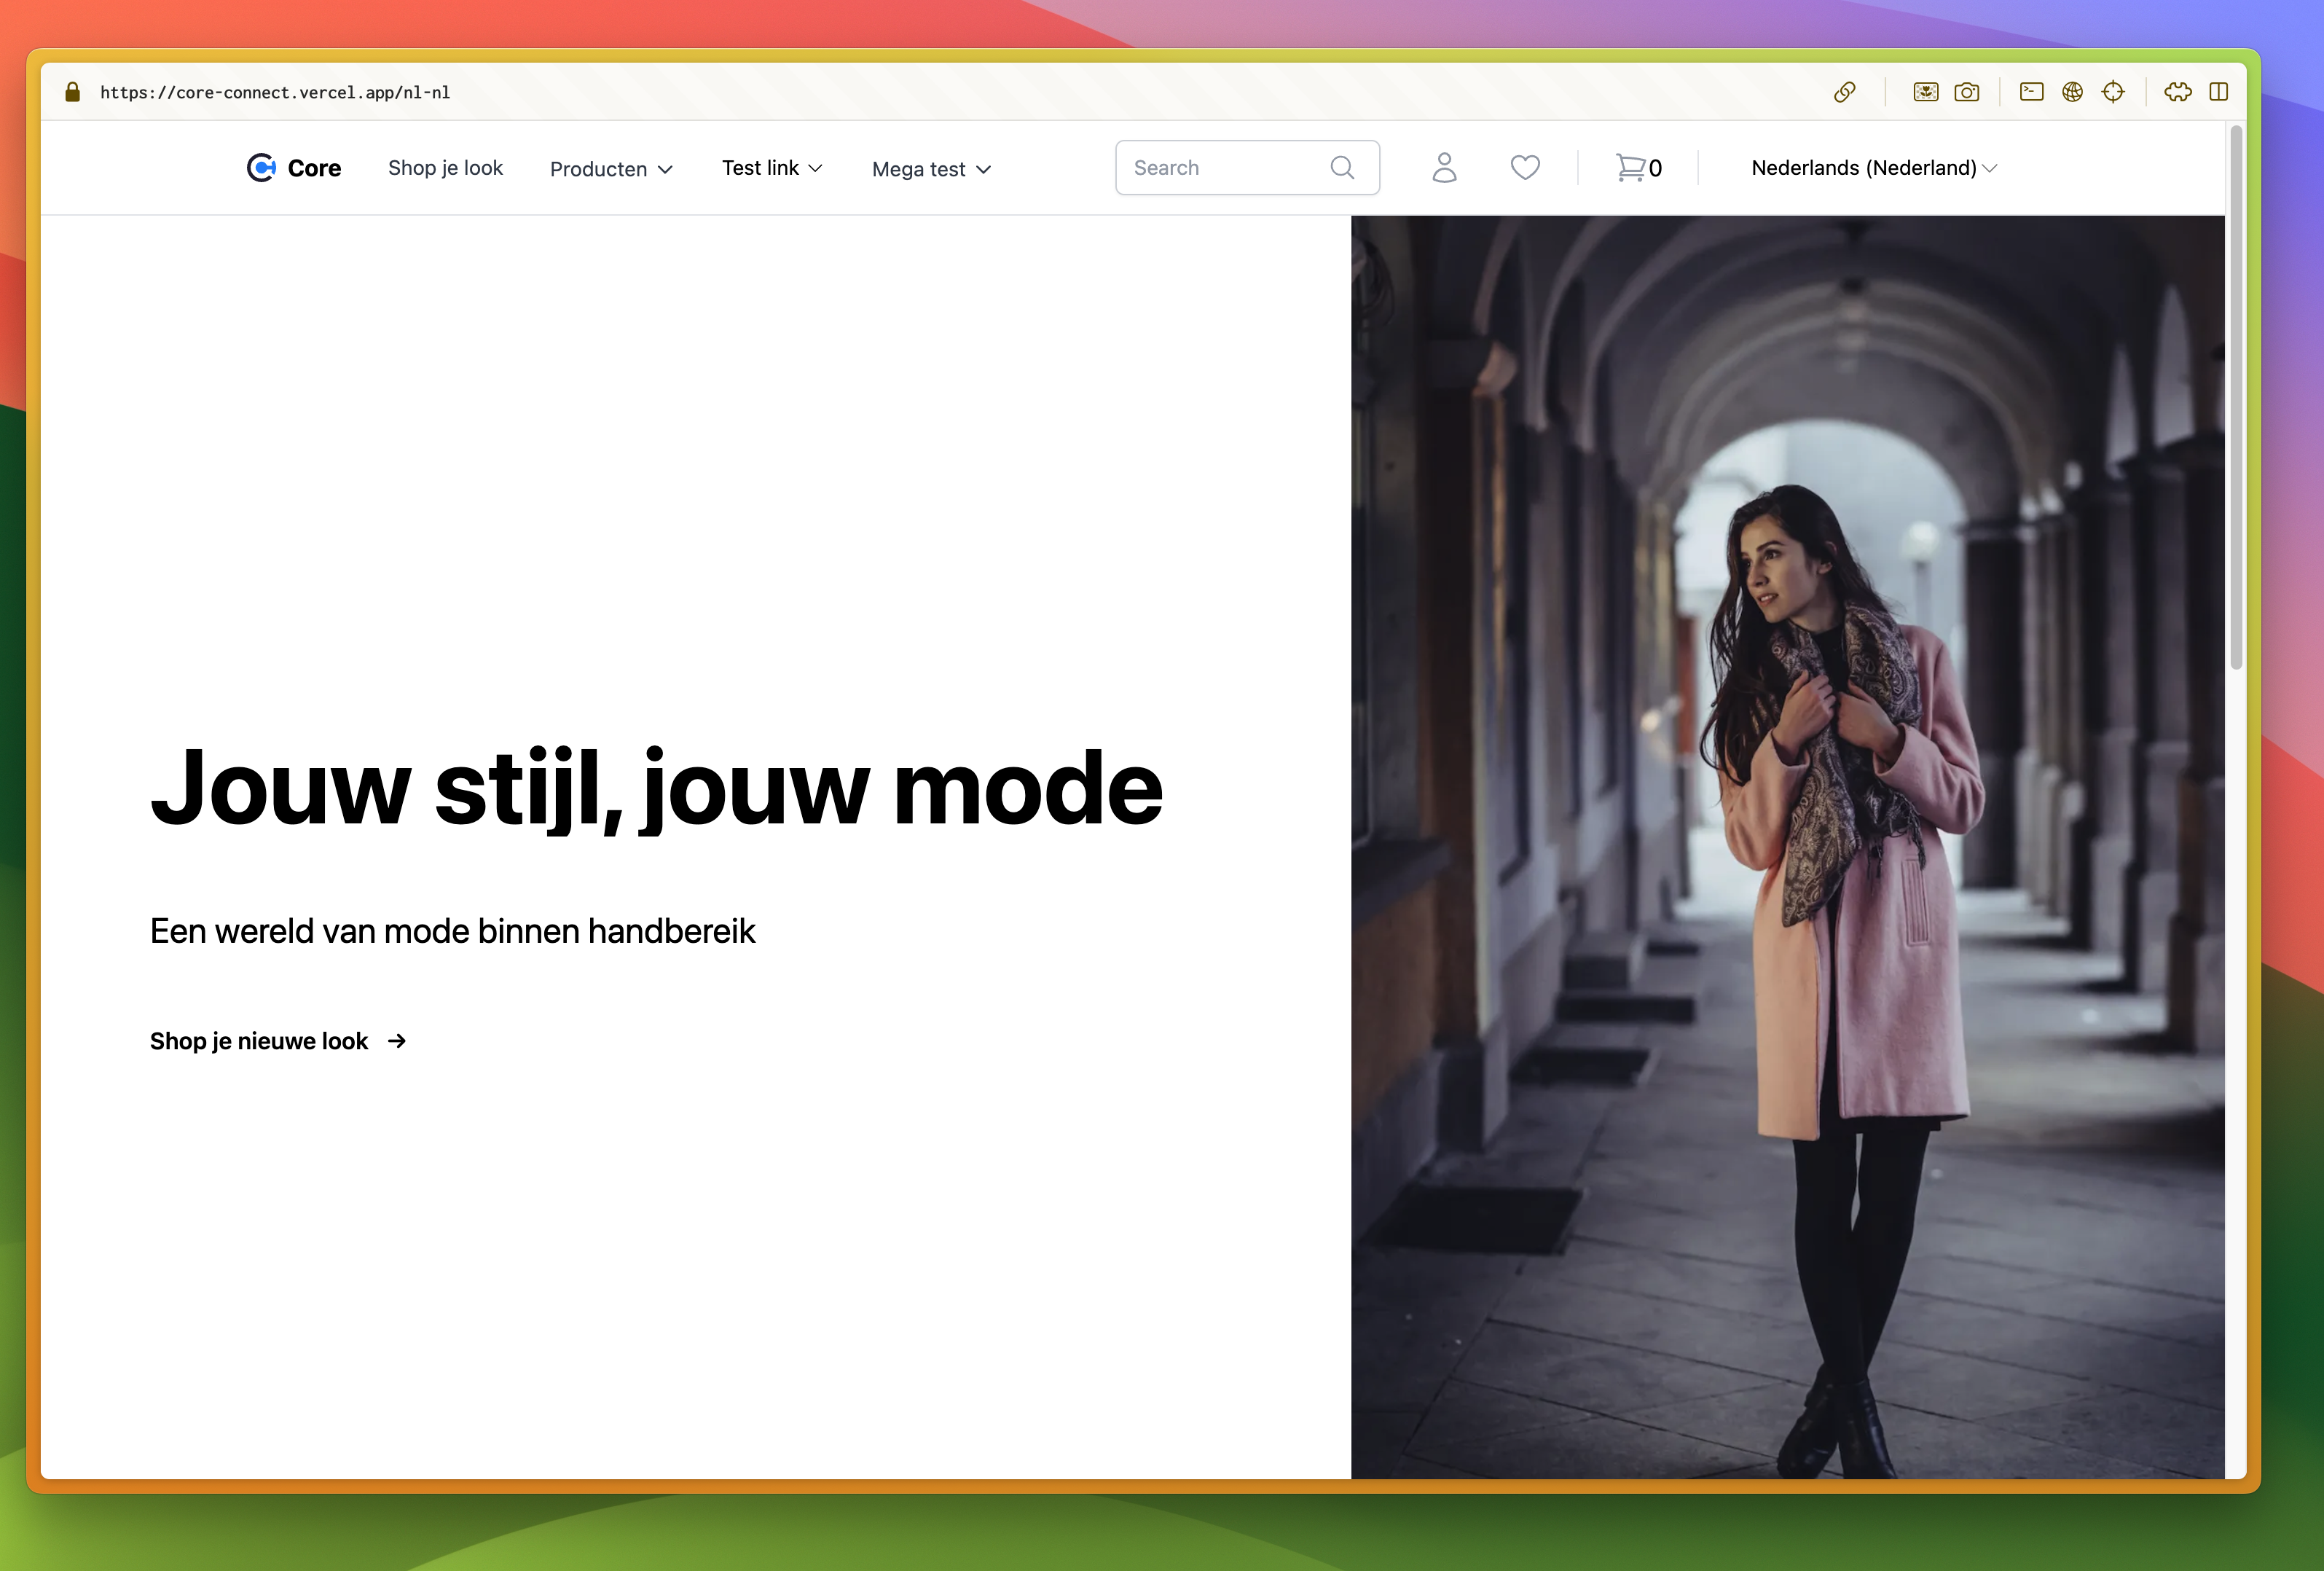
Task: Open the extensions puzzle piece icon
Action: pyautogui.click(x=2178, y=92)
